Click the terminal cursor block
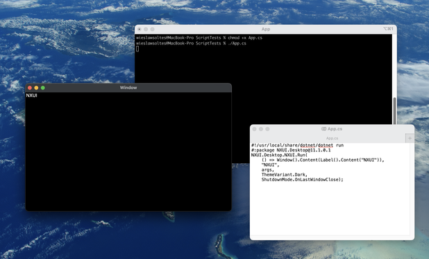The width and height of the screenshot is (429, 259). pyautogui.click(x=137, y=49)
